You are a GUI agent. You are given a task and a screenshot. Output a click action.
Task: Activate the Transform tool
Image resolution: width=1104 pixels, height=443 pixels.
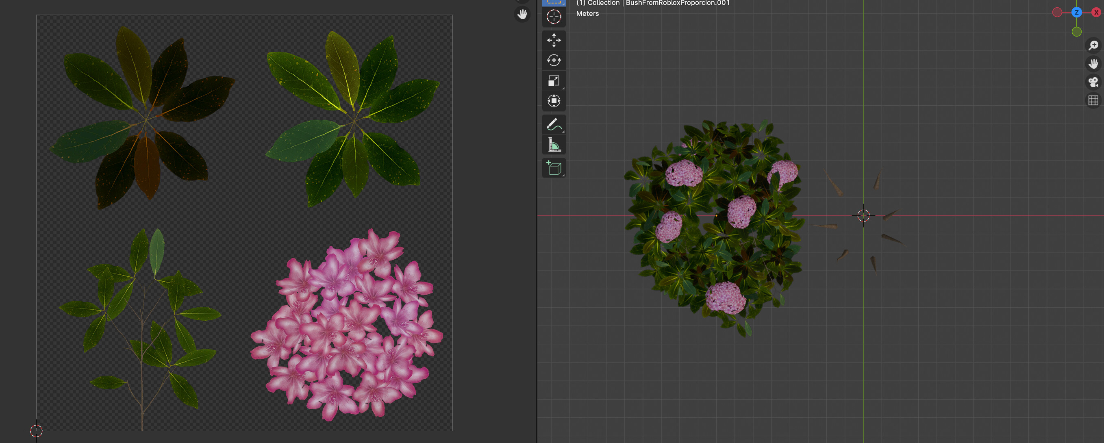(x=554, y=101)
